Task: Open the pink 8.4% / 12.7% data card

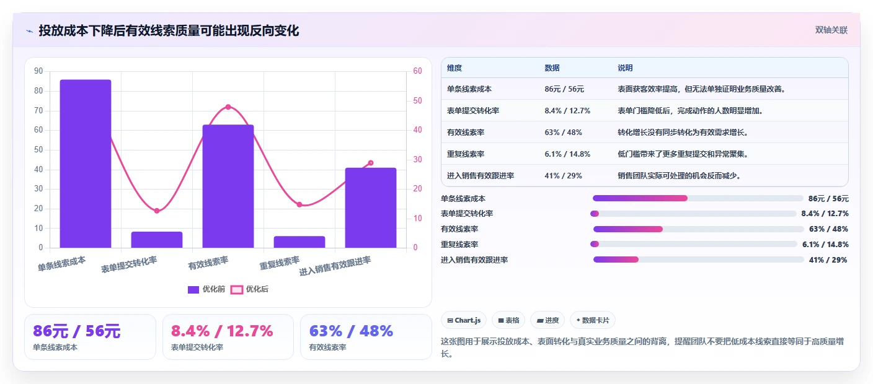Action: tap(228, 337)
